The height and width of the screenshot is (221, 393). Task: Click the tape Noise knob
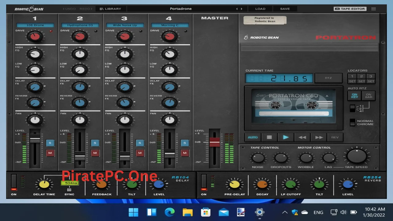(x=258, y=158)
